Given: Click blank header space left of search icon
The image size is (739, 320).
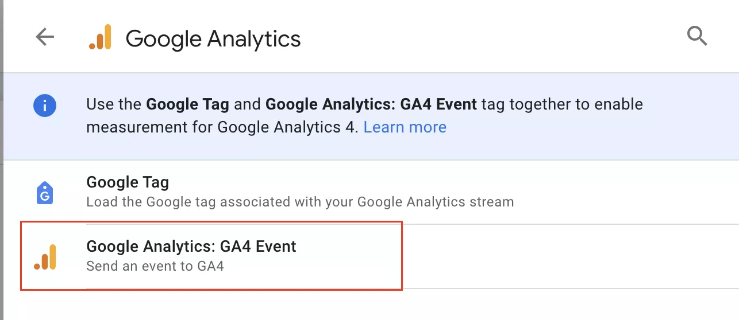Looking at the screenshot, I should (494, 38).
